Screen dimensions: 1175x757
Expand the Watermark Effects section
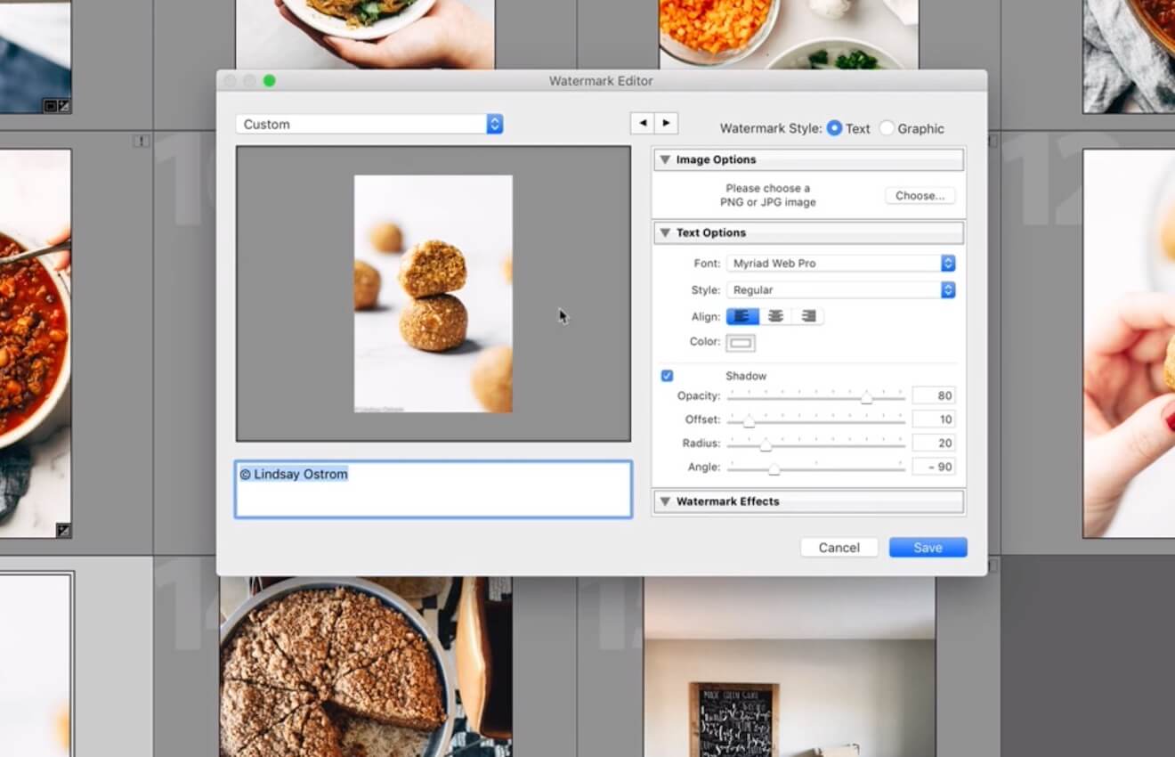click(665, 501)
